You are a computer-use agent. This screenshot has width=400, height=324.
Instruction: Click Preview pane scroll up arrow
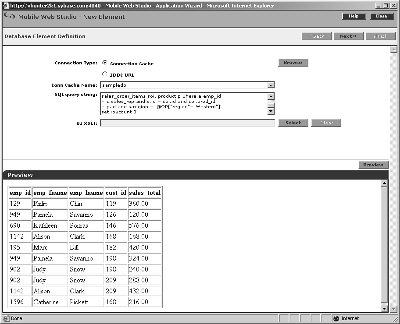pos(385,183)
